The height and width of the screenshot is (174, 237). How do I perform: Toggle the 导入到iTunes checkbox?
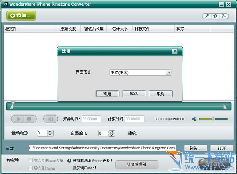click(31, 168)
